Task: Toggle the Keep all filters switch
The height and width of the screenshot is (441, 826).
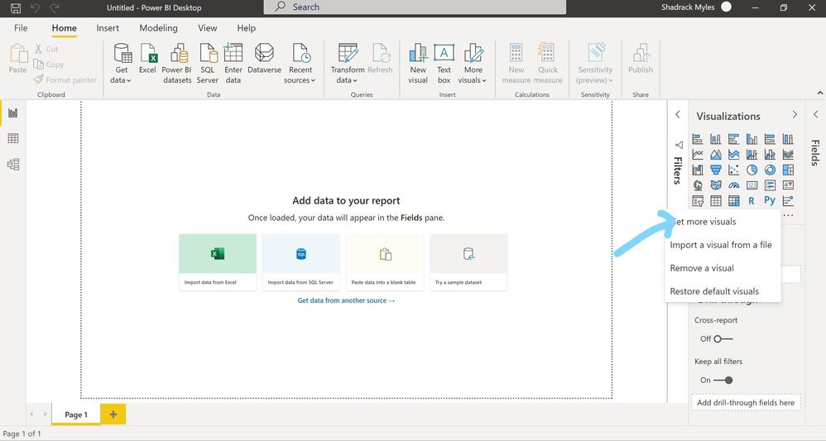Action: (x=723, y=380)
